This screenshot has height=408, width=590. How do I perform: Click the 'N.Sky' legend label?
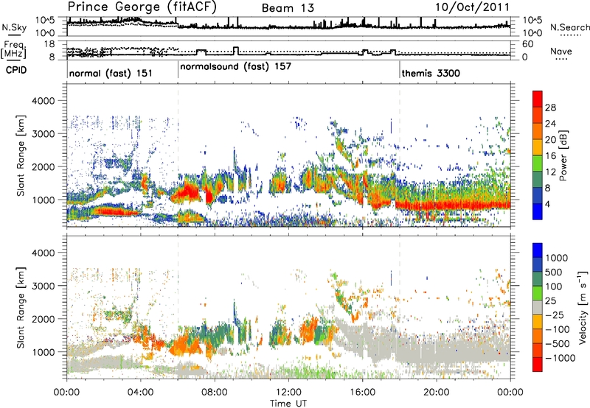pos(14,27)
